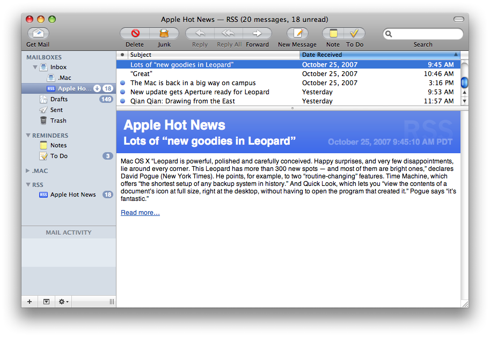Click the Reply All double-arrow button
Image resolution: width=490 pixels, height=337 pixels.
click(x=229, y=33)
